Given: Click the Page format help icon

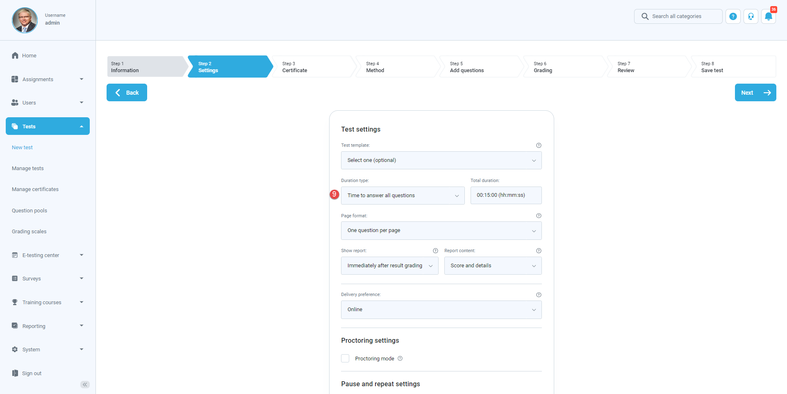Looking at the screenshot, I should click(x=539, y=216).
